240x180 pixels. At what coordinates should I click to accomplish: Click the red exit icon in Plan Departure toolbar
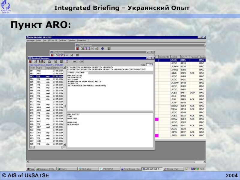[77, 48]
